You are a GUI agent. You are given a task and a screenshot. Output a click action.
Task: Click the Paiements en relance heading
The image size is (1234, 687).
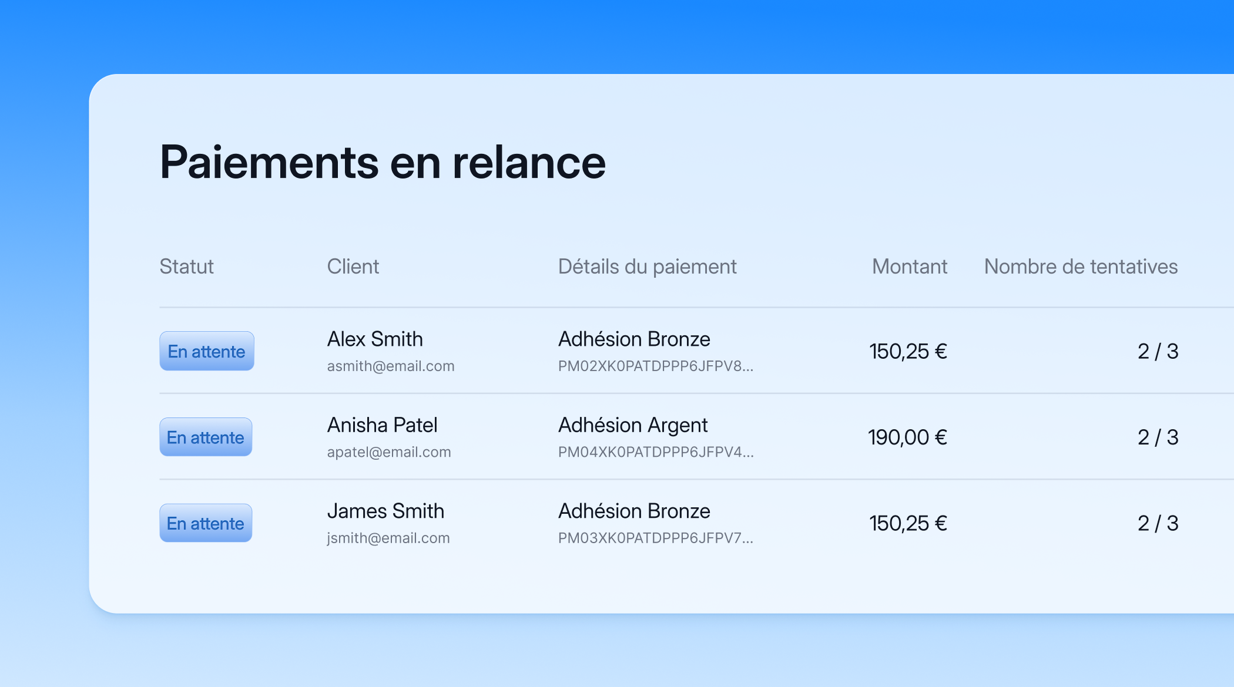(383, 161)
